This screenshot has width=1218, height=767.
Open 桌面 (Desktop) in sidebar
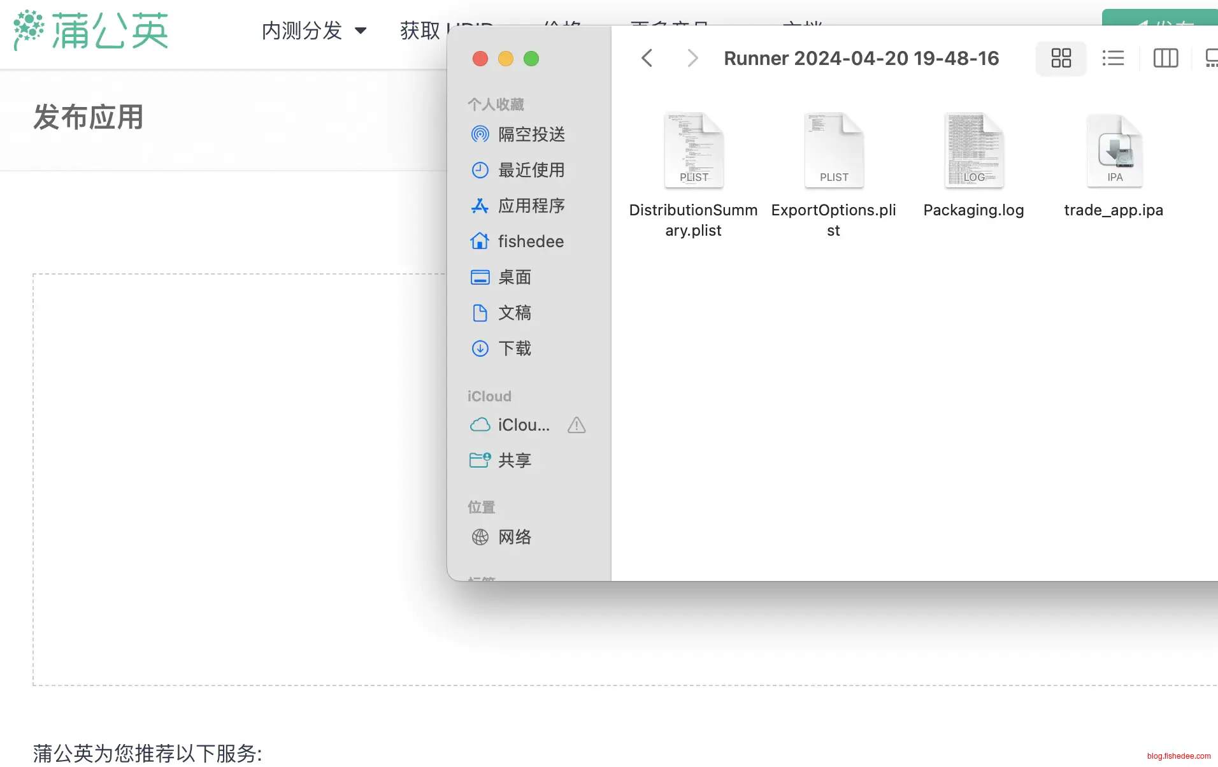pyautogui.click(x=514, y=277)
